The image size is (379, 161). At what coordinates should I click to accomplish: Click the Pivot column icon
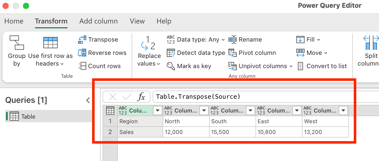tap(233, 53)
